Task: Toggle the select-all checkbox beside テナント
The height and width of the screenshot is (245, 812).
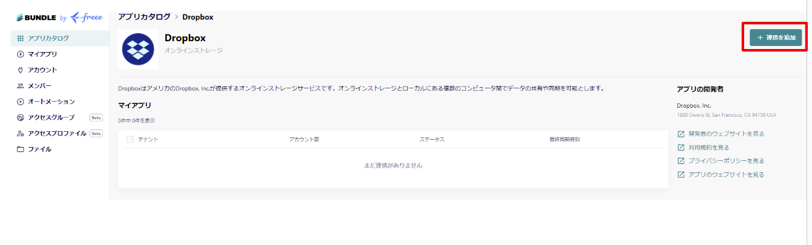Action: 130,139
